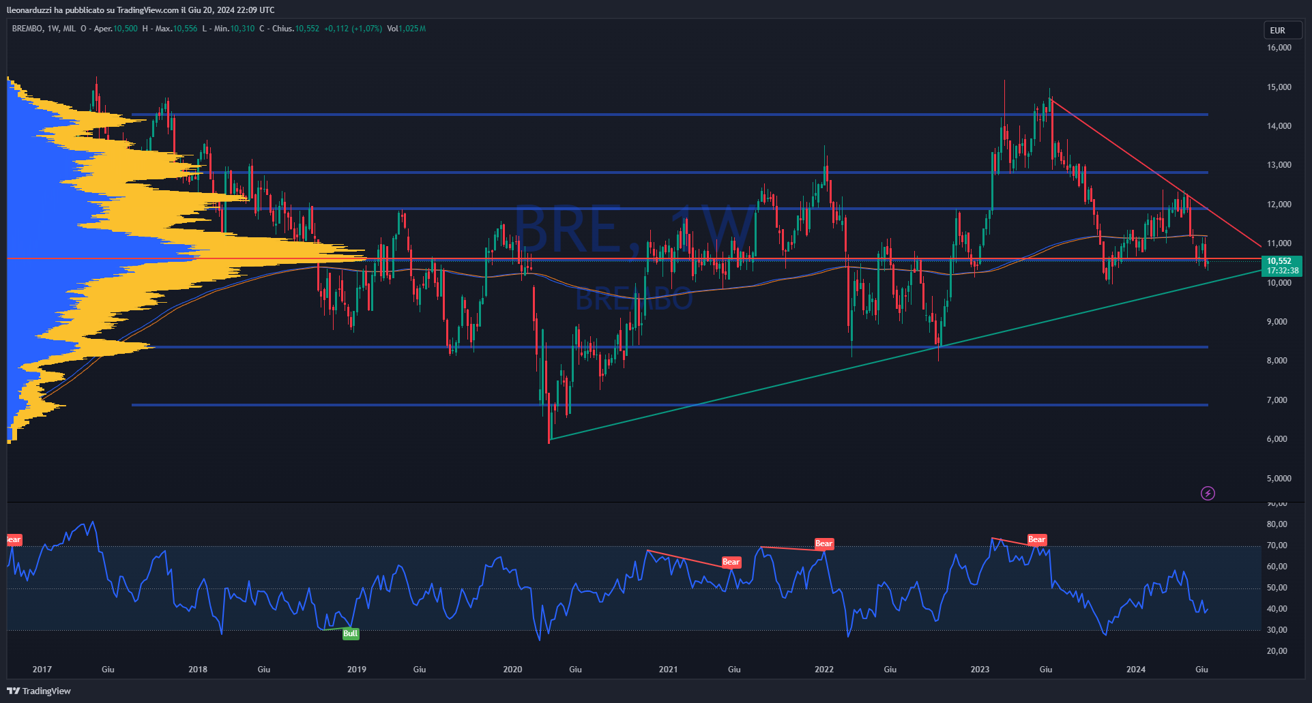This screenshot has height=703, width=1312.
Task: Click the 16,000 price scale label
Action: [1279, 48]
